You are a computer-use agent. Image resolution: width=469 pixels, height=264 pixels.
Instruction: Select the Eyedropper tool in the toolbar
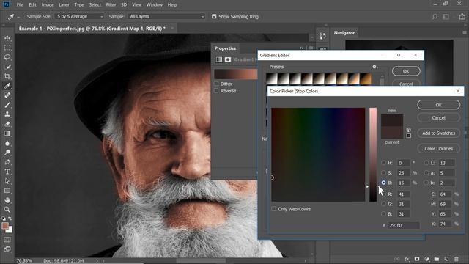click(x=7, y=86)
